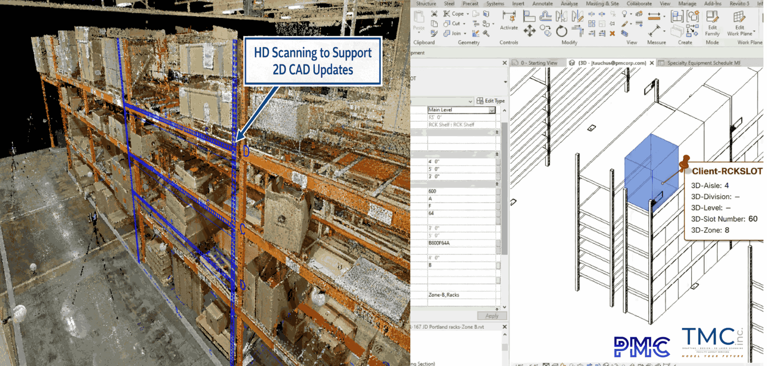Toggle the small box beside 4' 0"

[x=498, y=161]
